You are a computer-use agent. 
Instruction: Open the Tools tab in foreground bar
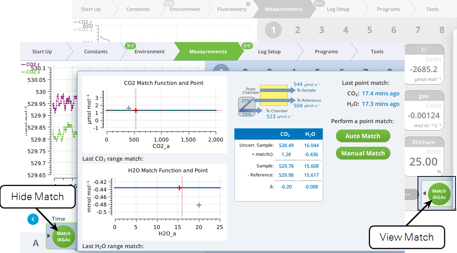point(377,51)
